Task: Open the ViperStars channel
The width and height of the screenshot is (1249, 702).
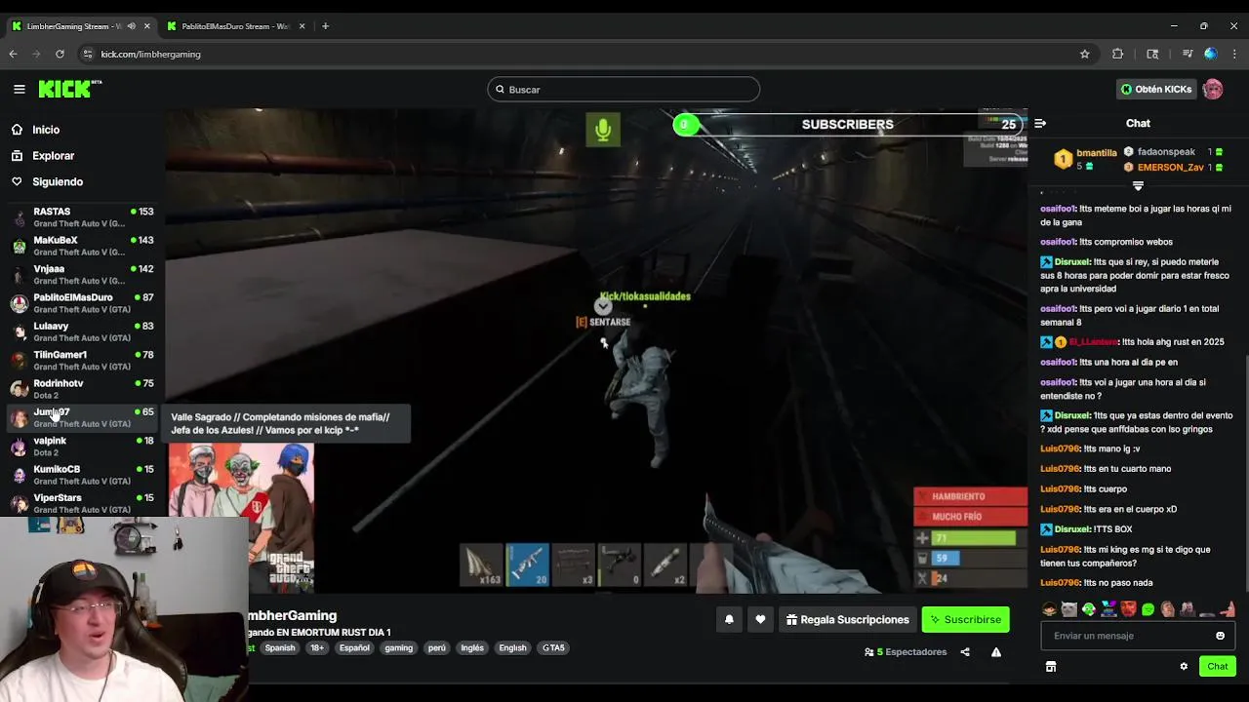Action: (82, 503)
